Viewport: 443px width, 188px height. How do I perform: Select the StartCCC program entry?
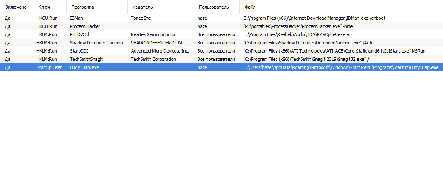(x=79, y=51)
